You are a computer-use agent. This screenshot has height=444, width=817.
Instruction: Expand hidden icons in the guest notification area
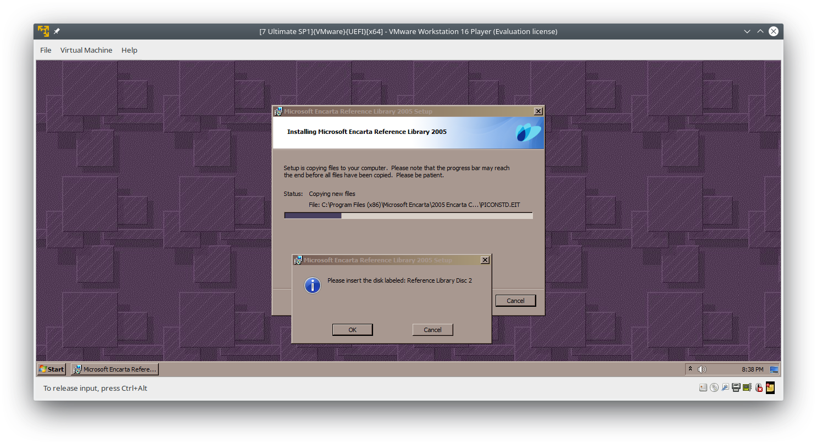690,369
